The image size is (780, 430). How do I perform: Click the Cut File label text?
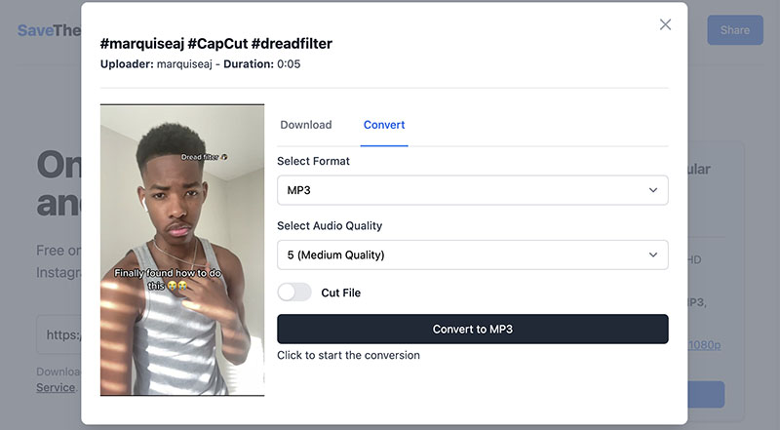click(x=340, y=293)
